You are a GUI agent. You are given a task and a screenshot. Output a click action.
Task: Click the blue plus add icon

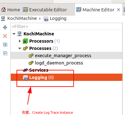tap(5, 27)
